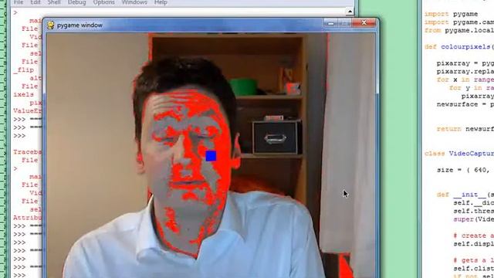The height and width of the screenshot is (278, 494).
Task: Click the pygame snake icon in title bar
Action: [51, 25]
